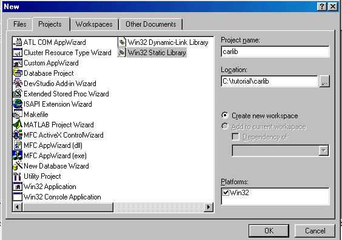The height and width of the screenshot is (240, 342).
Task: Click the New Database Wizard icon
Action: (18, 165)
